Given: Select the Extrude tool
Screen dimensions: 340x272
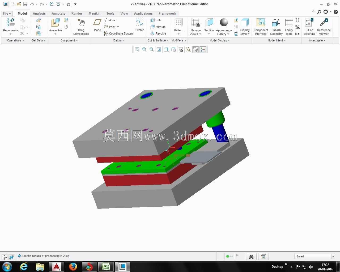Looking at the screenshot, I should pos(158,27).
